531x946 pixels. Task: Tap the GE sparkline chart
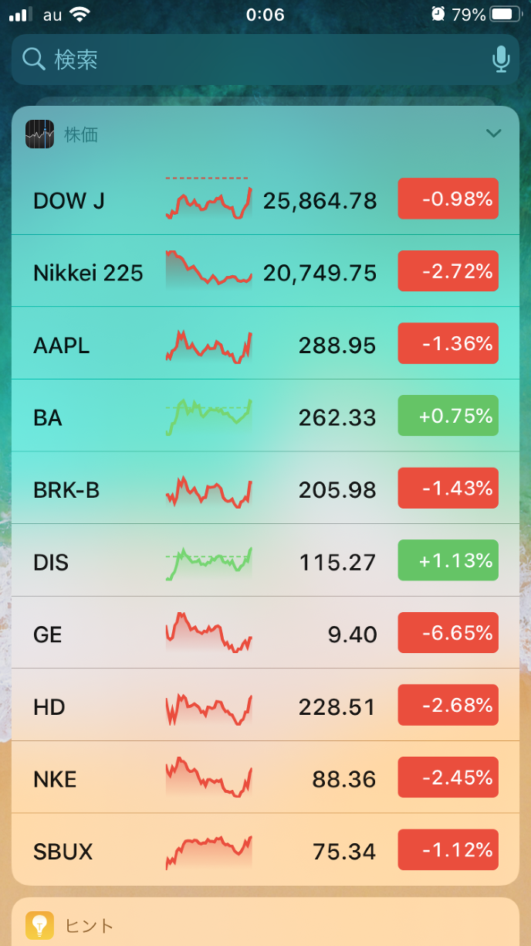click(x=208, y=634)
